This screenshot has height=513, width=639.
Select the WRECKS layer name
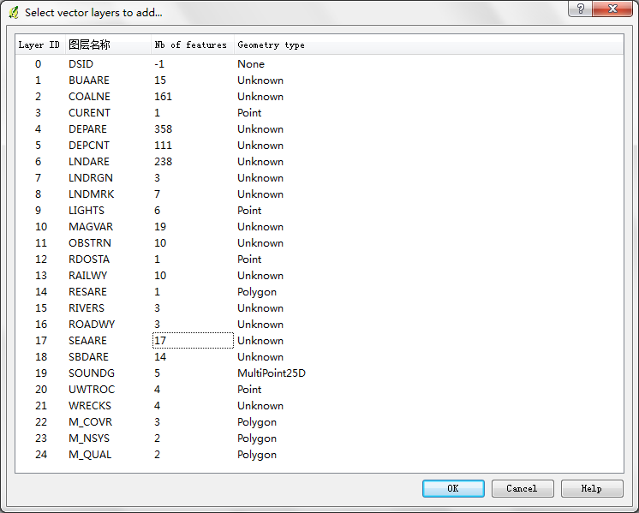(90, 406)
